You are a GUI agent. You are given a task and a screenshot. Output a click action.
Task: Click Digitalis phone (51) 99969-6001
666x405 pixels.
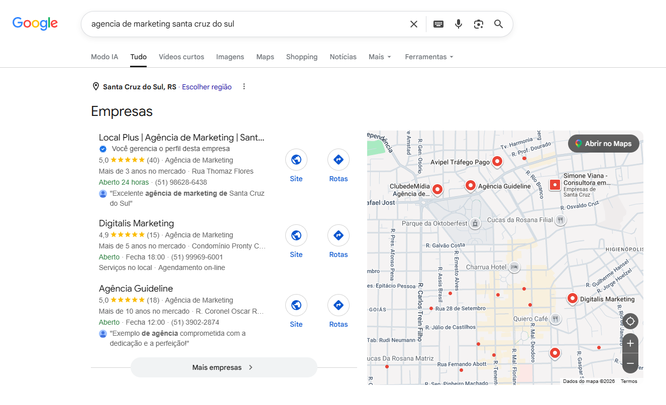197,257
